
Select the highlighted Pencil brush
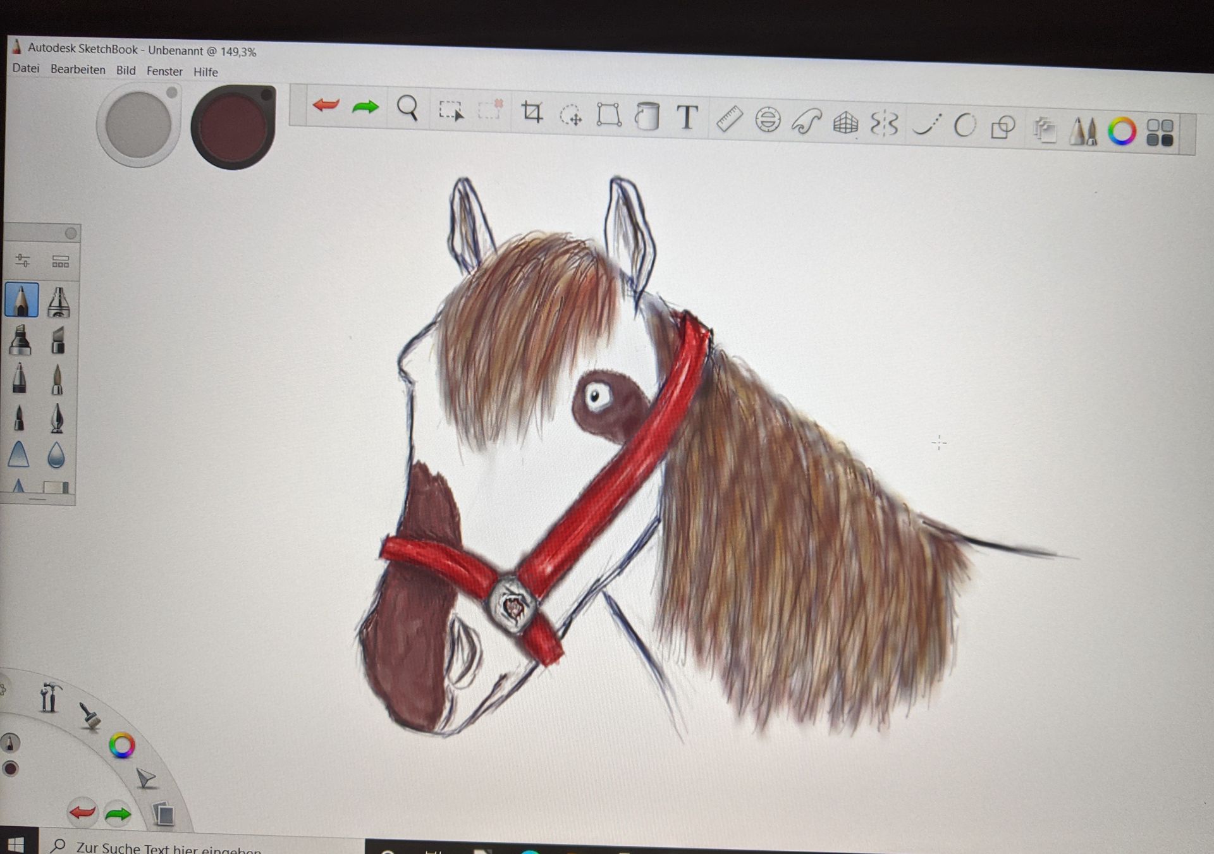(21, 300)
